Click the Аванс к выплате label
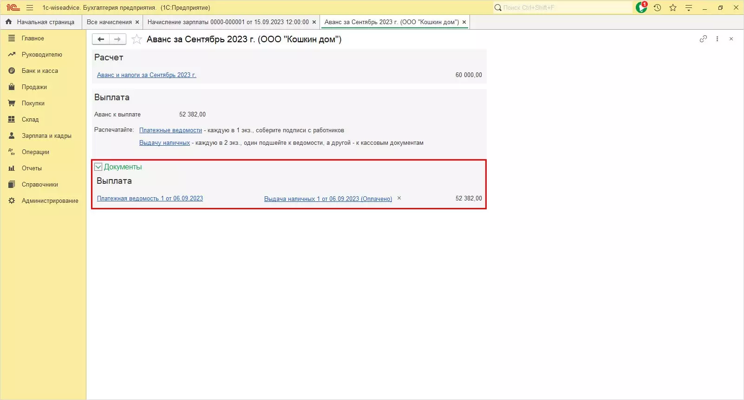This screenshot has width=744, height=400. [x=117, y=114]
